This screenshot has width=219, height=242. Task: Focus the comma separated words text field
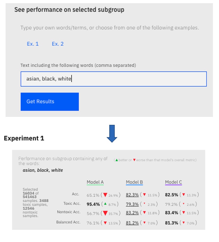[x=114, y=79]
